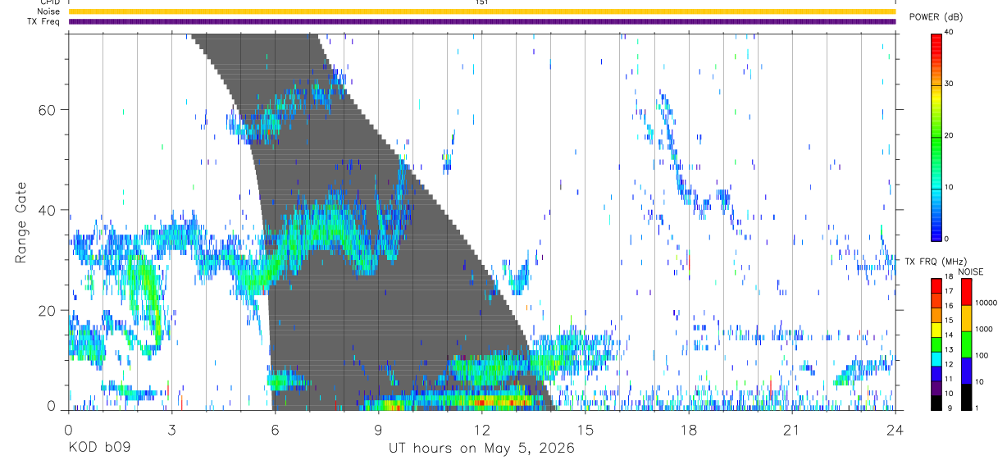Click the '1000' tick on NOISE scale

coord(982,330)
